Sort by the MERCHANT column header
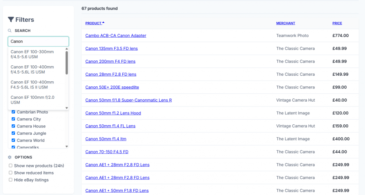The height and width of the screenshot is (195, 365). (286, 23)
